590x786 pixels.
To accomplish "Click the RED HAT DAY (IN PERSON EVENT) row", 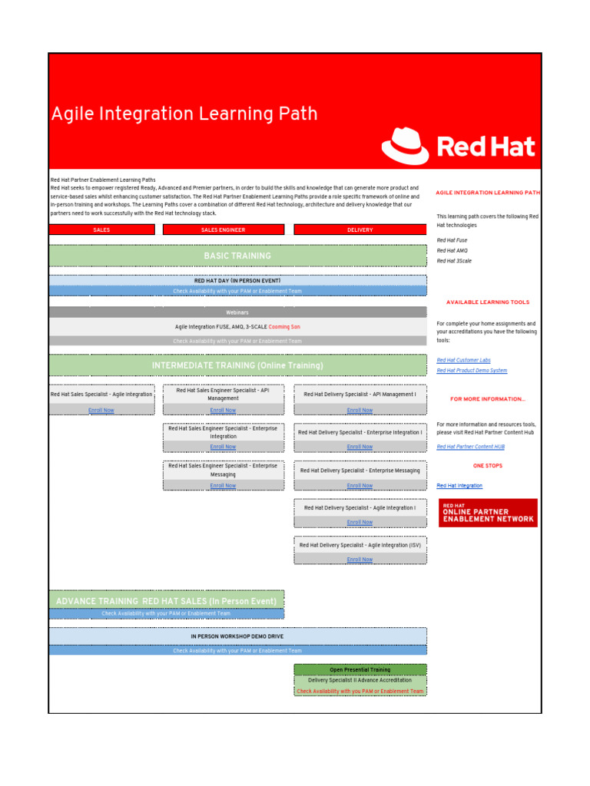I will pos(238,281).
